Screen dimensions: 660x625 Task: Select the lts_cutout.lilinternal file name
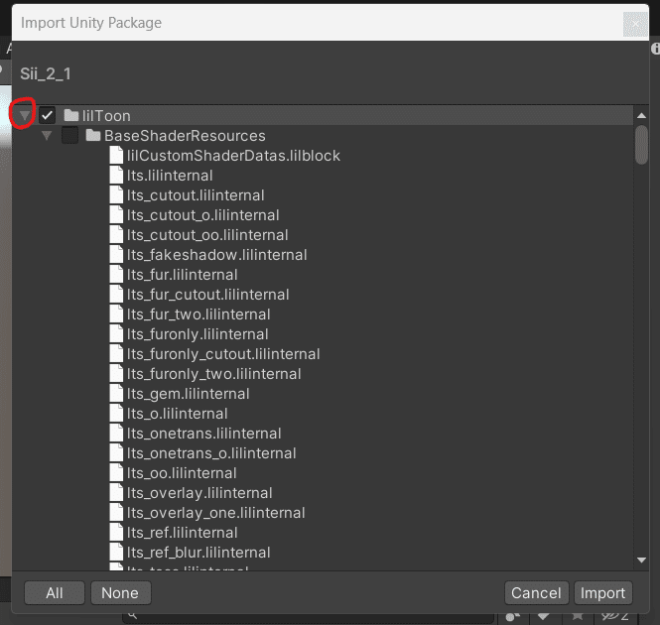tap(196, 195)
